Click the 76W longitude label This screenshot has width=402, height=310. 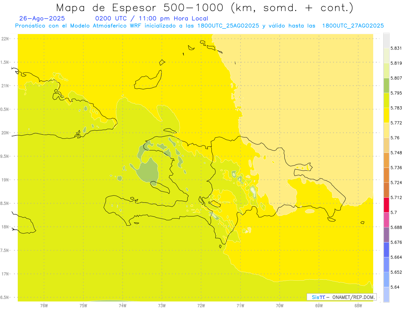[x=44, y=306]
